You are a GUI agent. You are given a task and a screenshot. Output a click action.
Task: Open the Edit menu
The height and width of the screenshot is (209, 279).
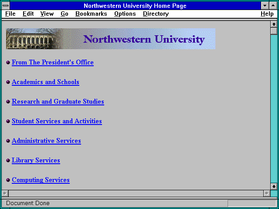pos(28,13)
